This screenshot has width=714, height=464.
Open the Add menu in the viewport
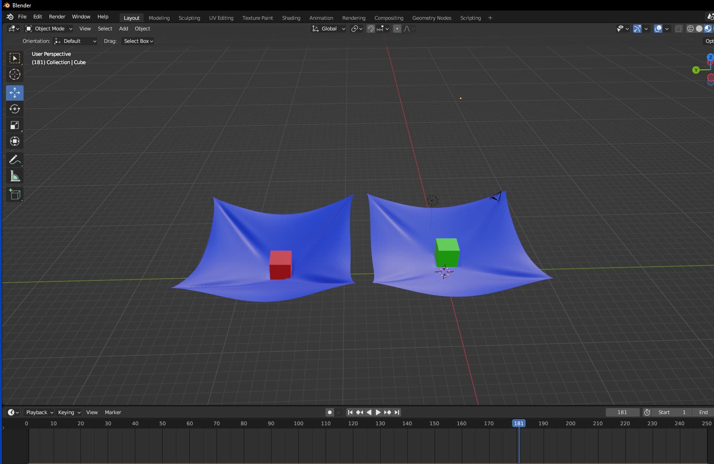pyautogui.click(x=123, y=29)
